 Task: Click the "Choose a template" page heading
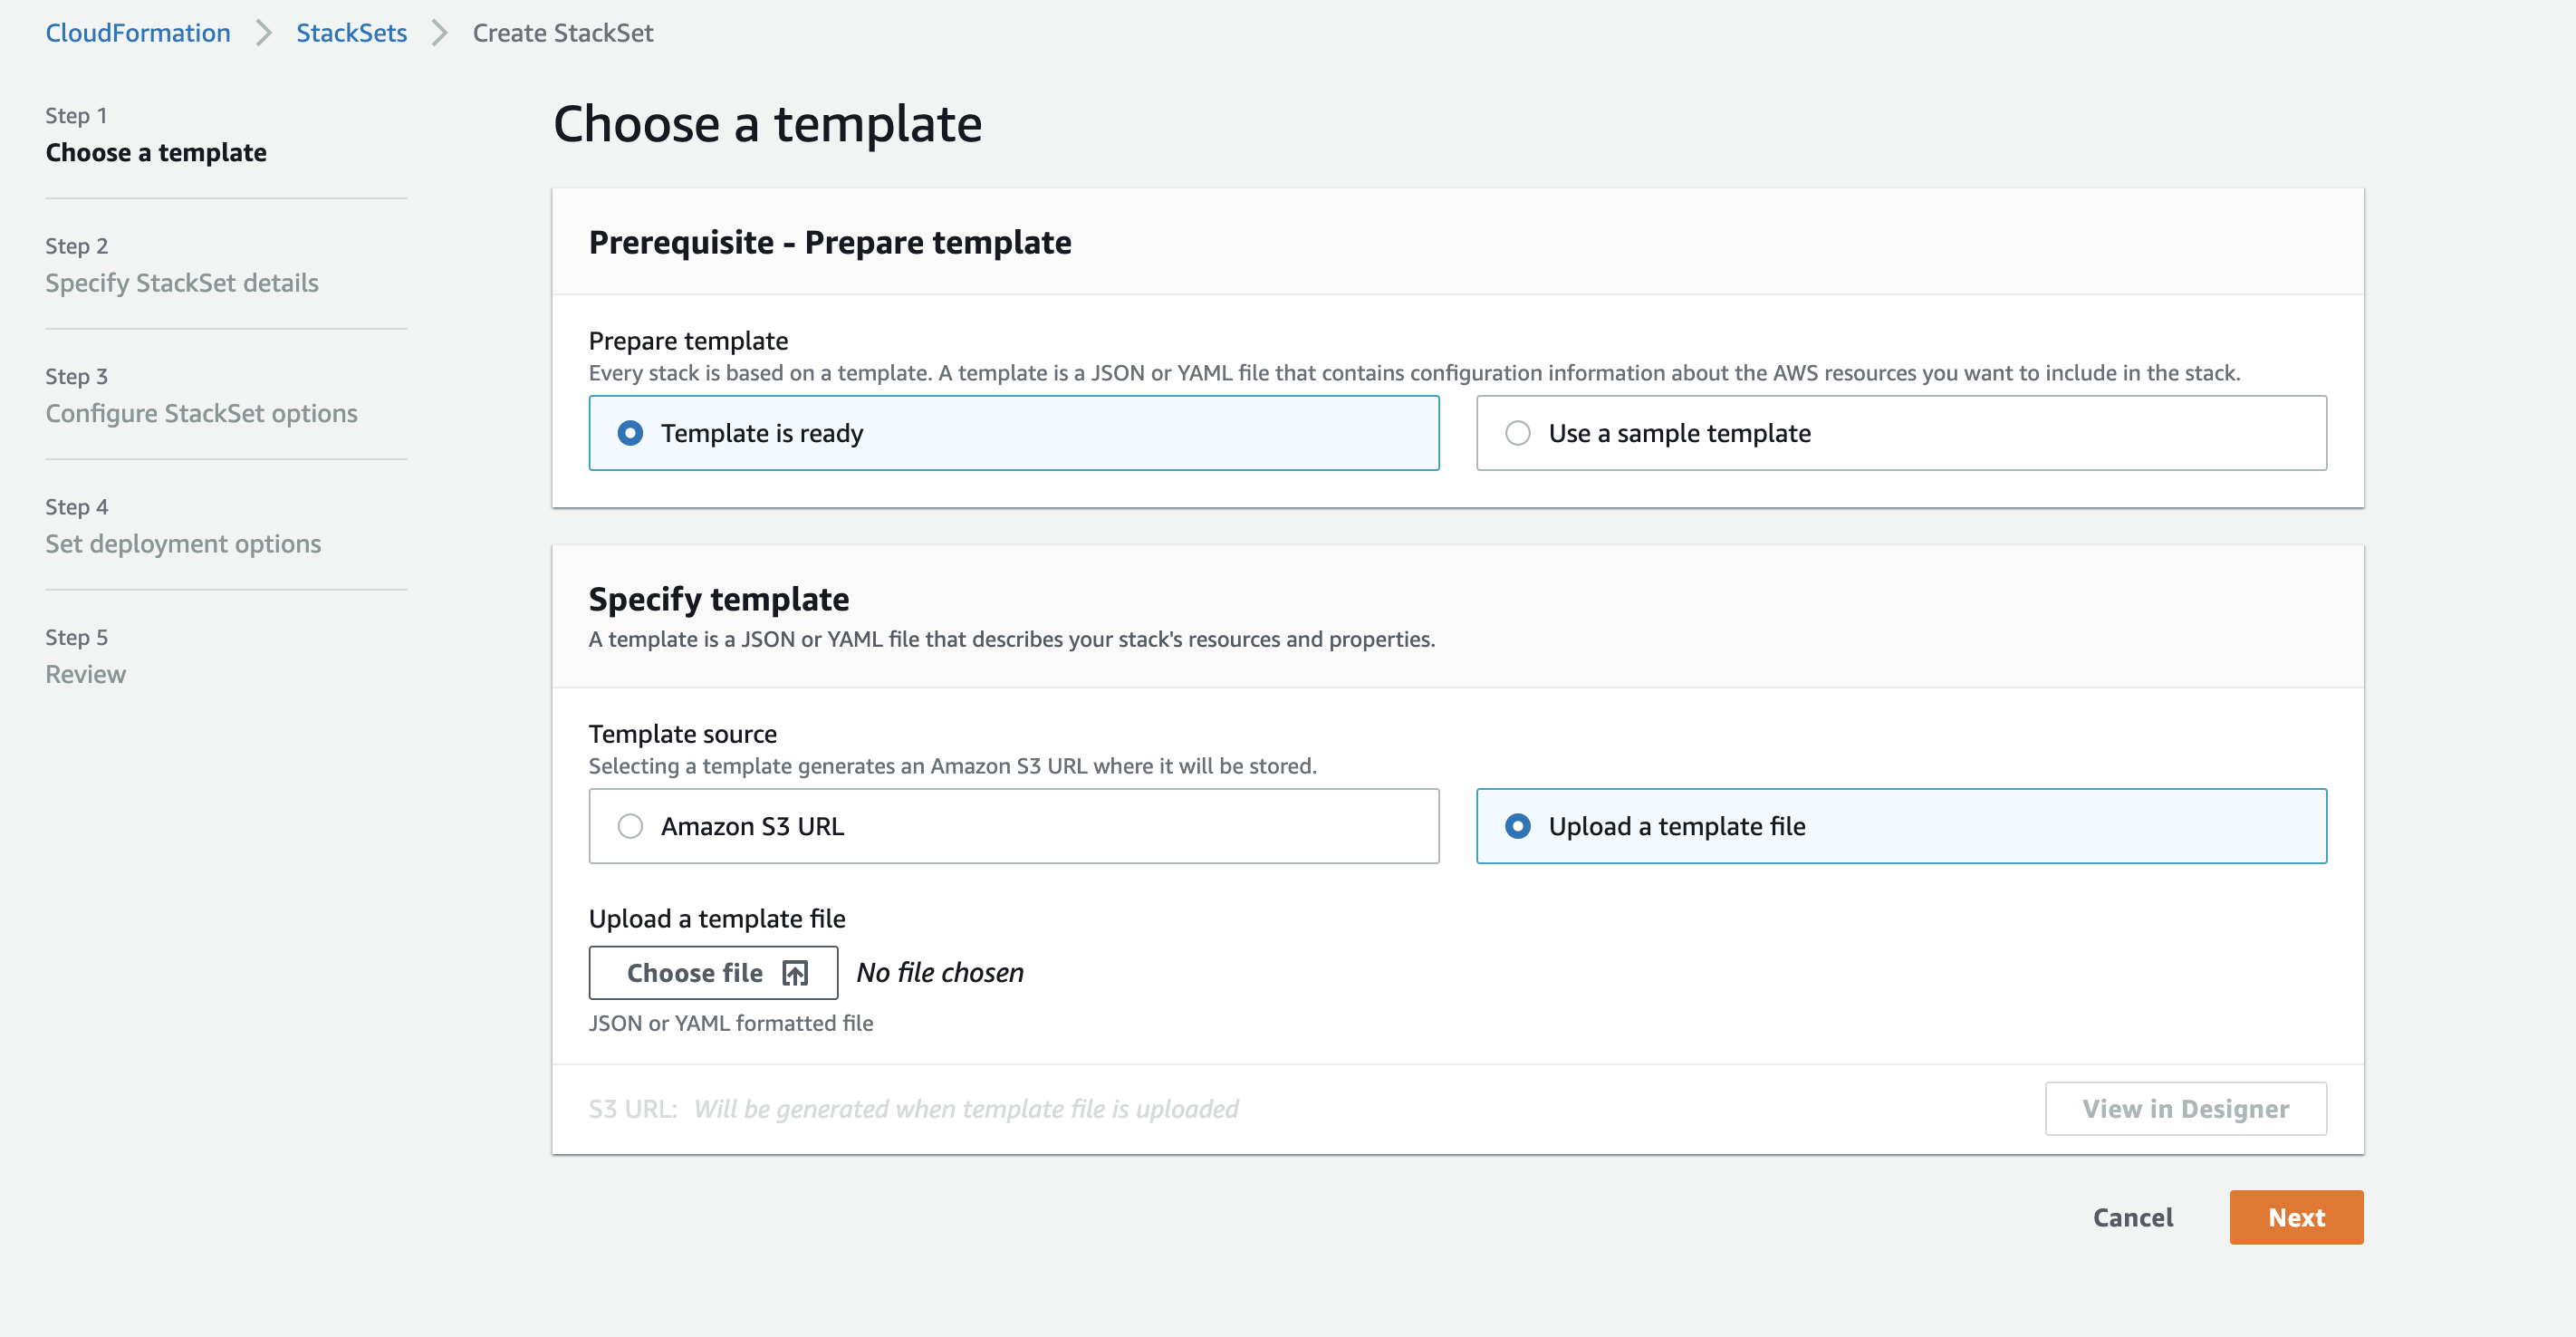pos(768,123)
